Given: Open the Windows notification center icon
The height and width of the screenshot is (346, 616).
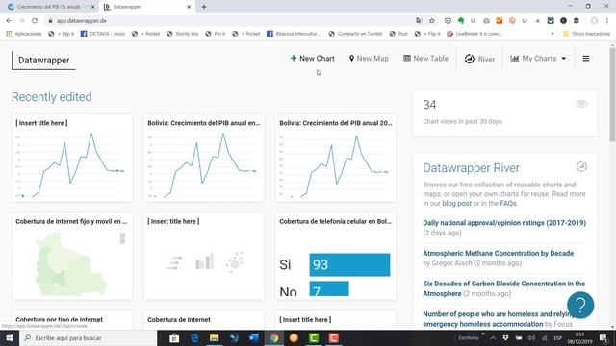Looking at the screenshot, I should 603,337.
